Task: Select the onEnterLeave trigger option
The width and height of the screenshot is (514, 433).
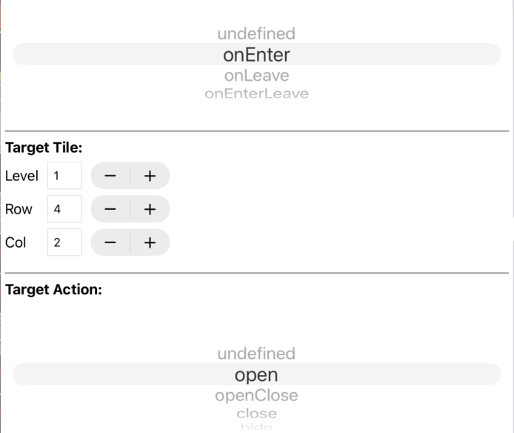Action: pos(256,93)
